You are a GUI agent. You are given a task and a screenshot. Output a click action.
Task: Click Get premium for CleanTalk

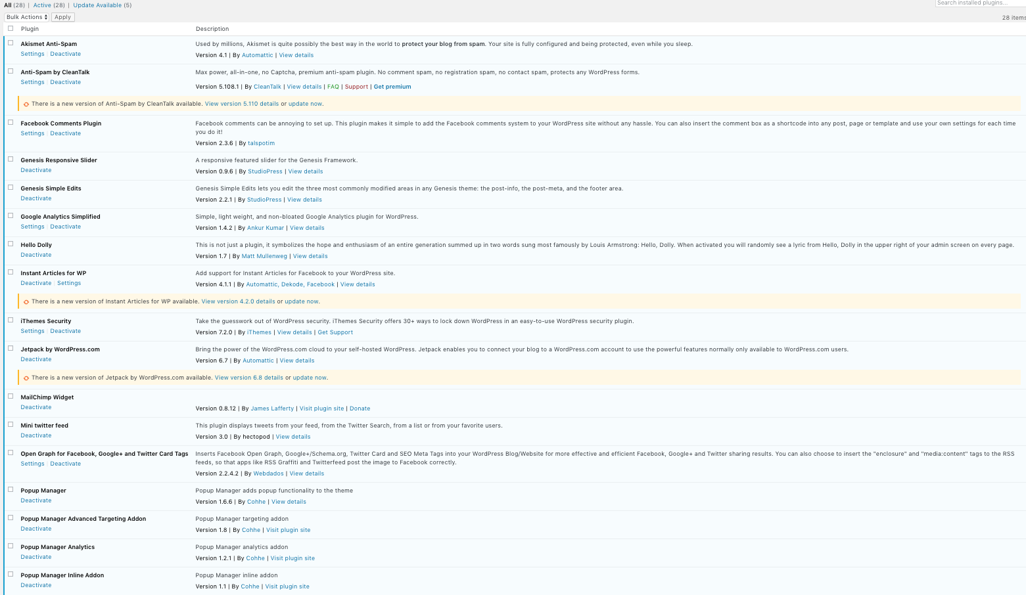pos(392,87)
